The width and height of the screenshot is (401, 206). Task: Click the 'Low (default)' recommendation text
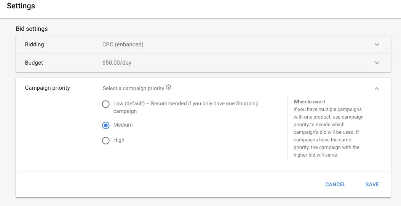[x=185, y=104]
